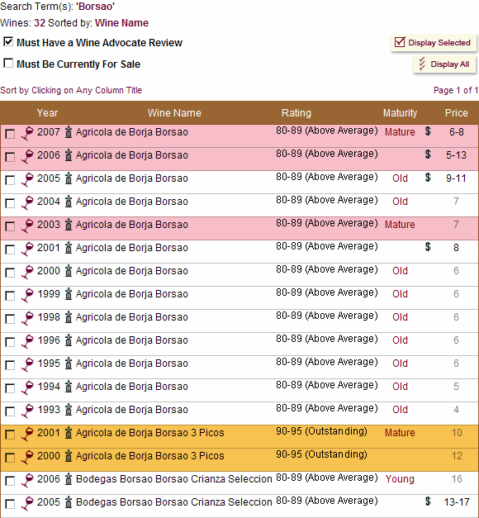Click price 9-11 for 2005 Agricola Borsao
This screenshot has width=479, height=518.
456,178
